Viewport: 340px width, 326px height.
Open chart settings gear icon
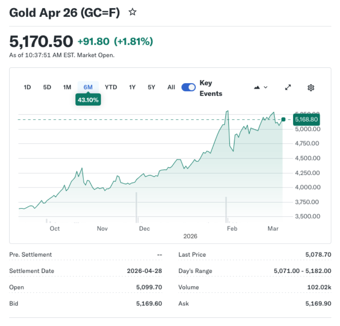coord(311,88)
